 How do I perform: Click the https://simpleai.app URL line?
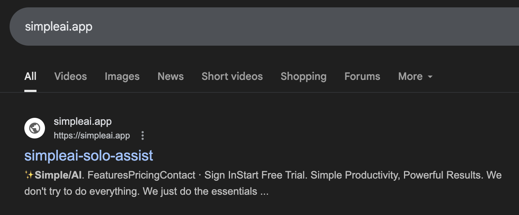(x=92, y=136)
